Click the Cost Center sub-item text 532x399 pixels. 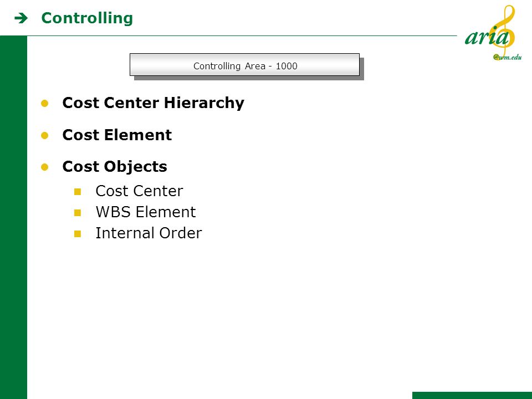tap(139, 191)
